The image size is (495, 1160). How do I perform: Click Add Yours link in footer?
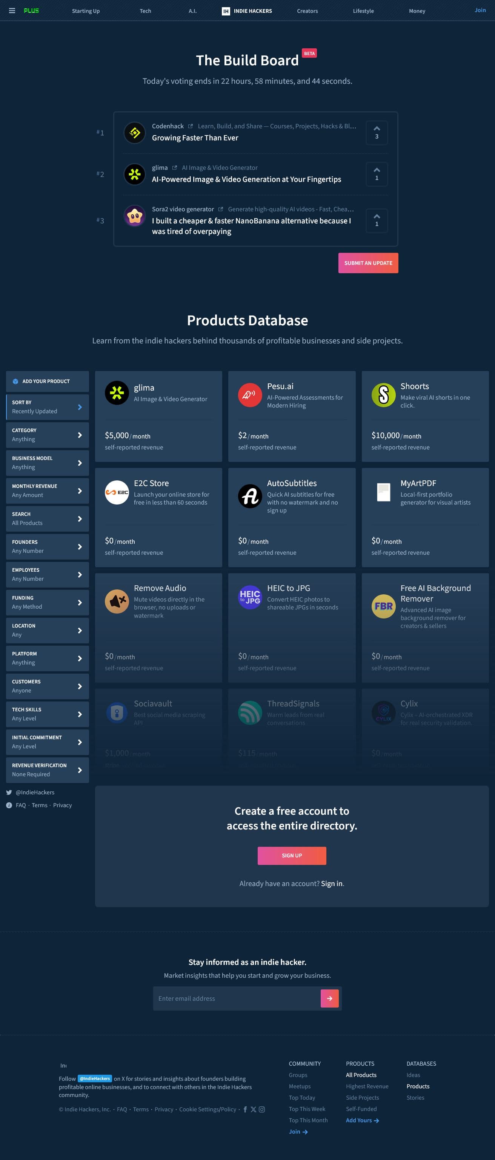[362, 1120]
